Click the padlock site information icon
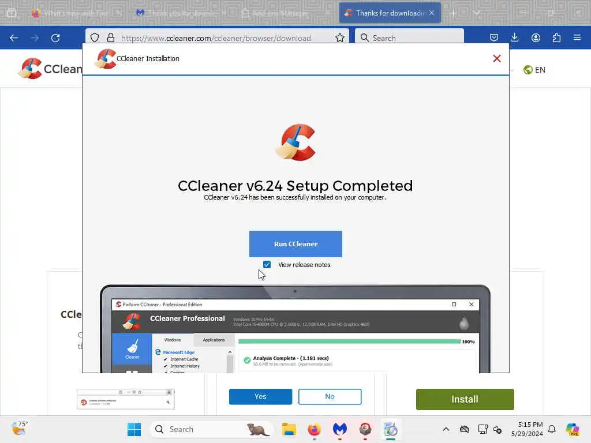Screen dimensions: 591x443 click(110, 37)
